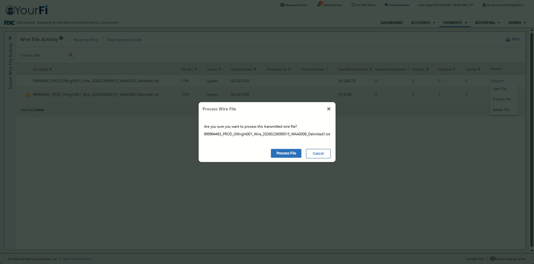The height and width of the screenshot is (264, 534).
Task: Click the Process File confirmation button
Action: coord(286,153)
